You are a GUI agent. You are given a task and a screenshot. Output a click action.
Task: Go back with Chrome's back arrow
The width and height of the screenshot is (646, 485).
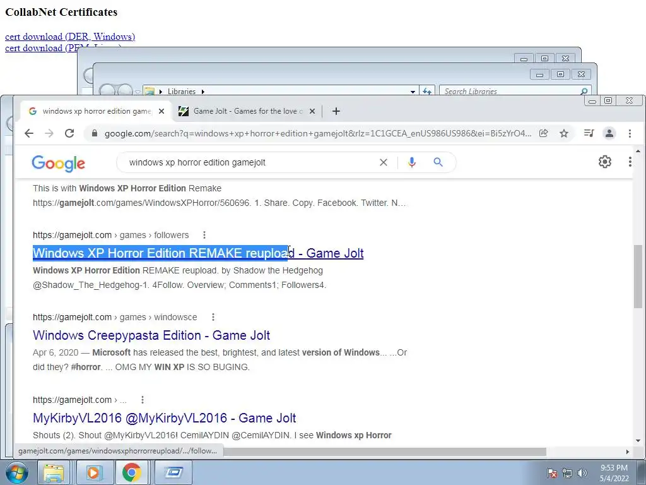pyautogui.click(x=29, y=133)
